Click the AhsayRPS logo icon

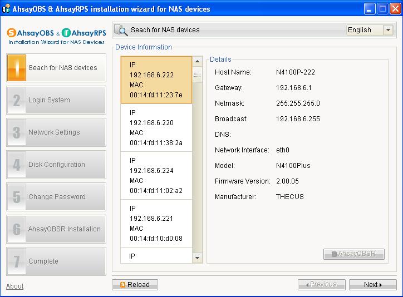click(x=66, y=33)
